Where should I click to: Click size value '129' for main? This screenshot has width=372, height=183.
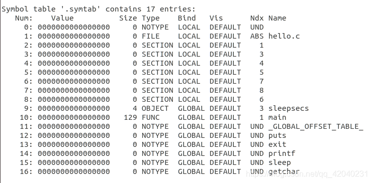(130, 117)
